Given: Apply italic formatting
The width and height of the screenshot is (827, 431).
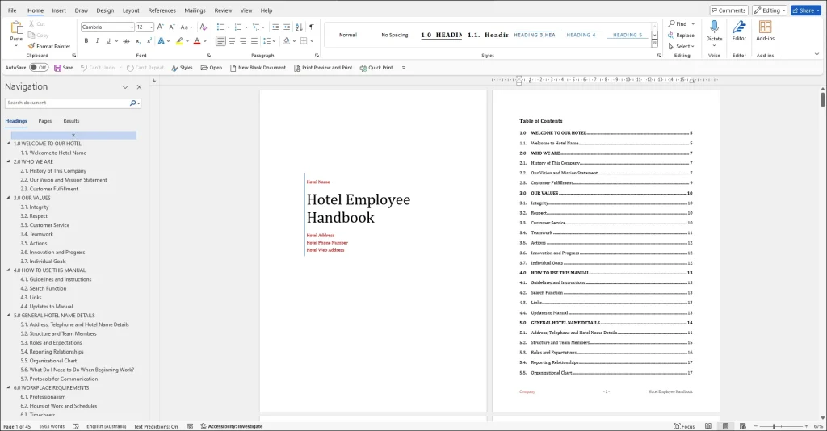Looking at the screenshot, I should pyautogui.click(x=97, y=40).
